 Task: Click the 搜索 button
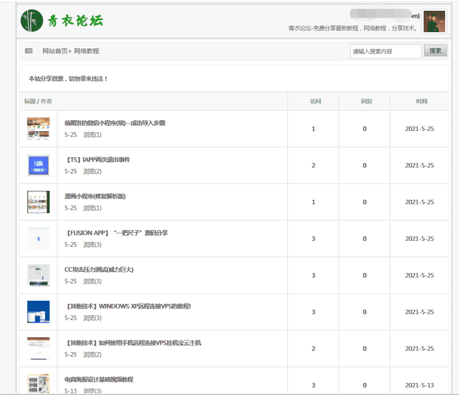(435, 51)
